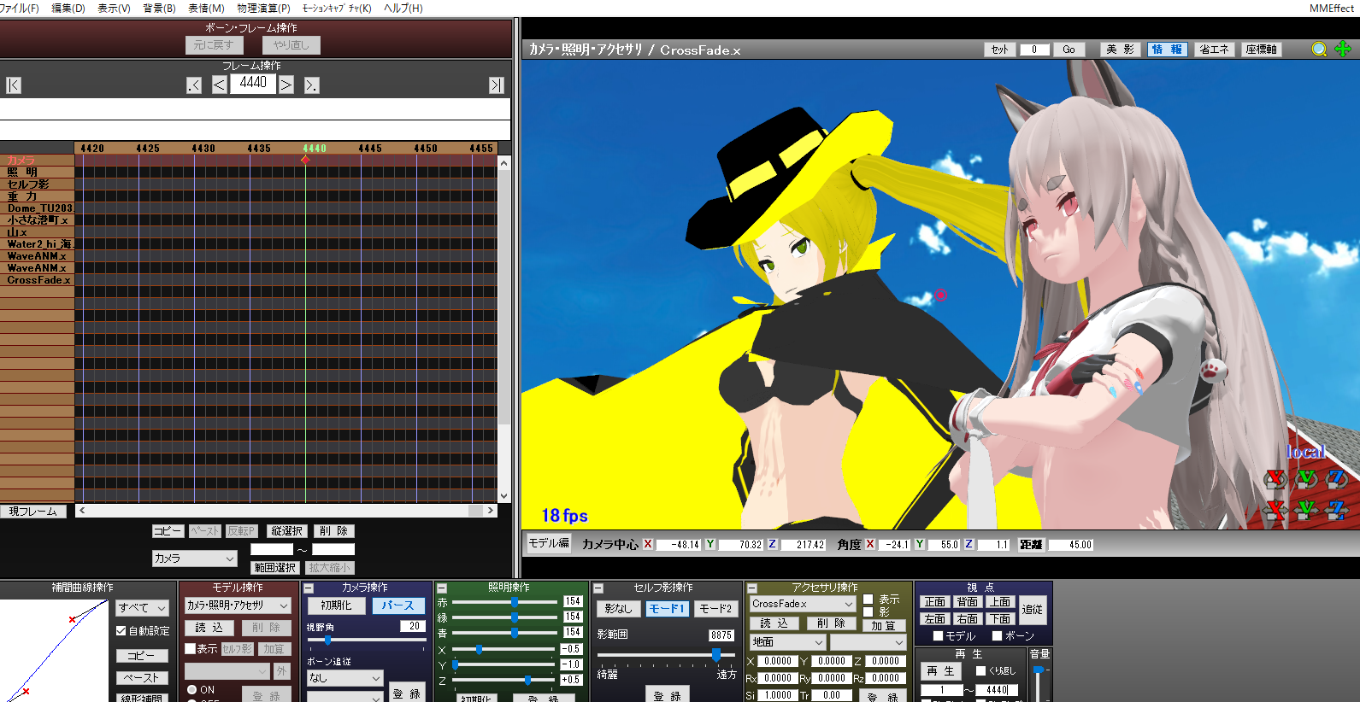Click the local Z rotation gizmo icon
The width and height of the screenshot is (1360, 702).
1337,478
